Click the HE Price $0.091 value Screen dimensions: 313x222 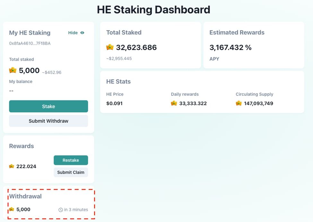point(114,103)
